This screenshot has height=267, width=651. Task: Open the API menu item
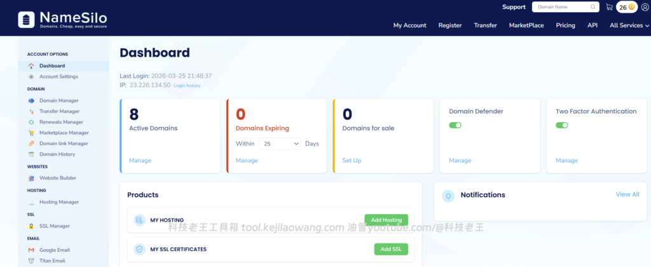pyautogui.click(x=593, y=25)
